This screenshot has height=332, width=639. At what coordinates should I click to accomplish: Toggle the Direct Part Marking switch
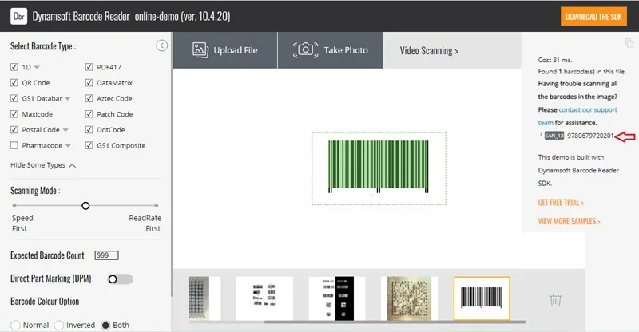click(x=121, y=279)
